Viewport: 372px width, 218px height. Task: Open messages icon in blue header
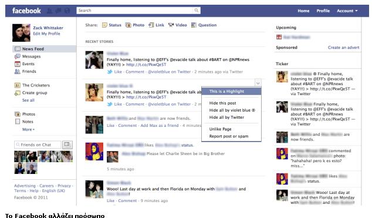point(58,11)
